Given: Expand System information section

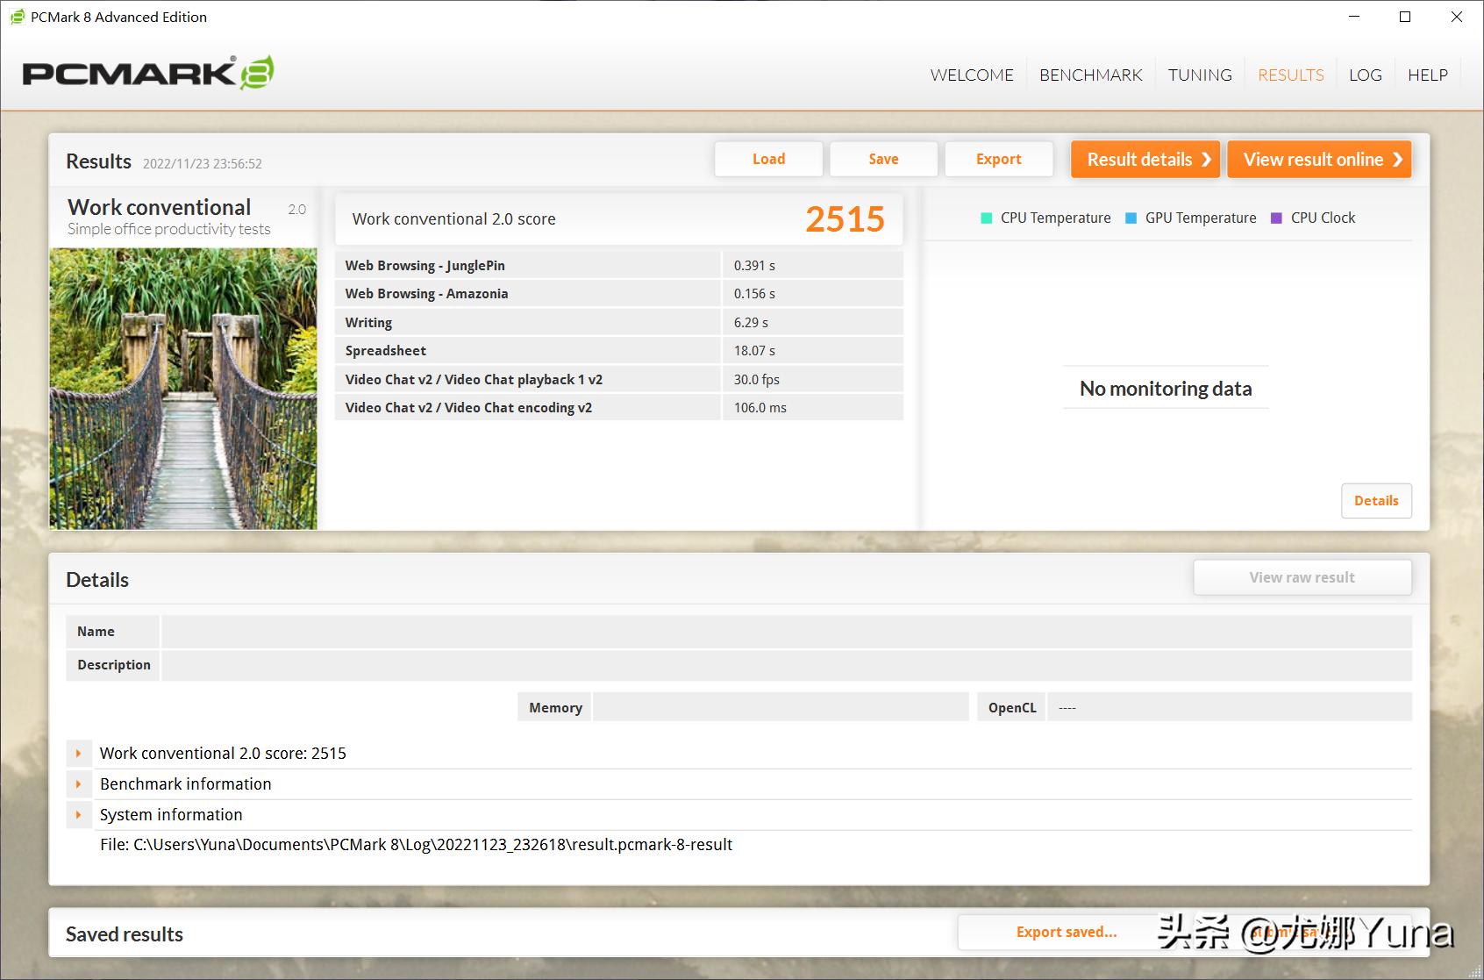Looking at the screenshot, I should (78, 814).
